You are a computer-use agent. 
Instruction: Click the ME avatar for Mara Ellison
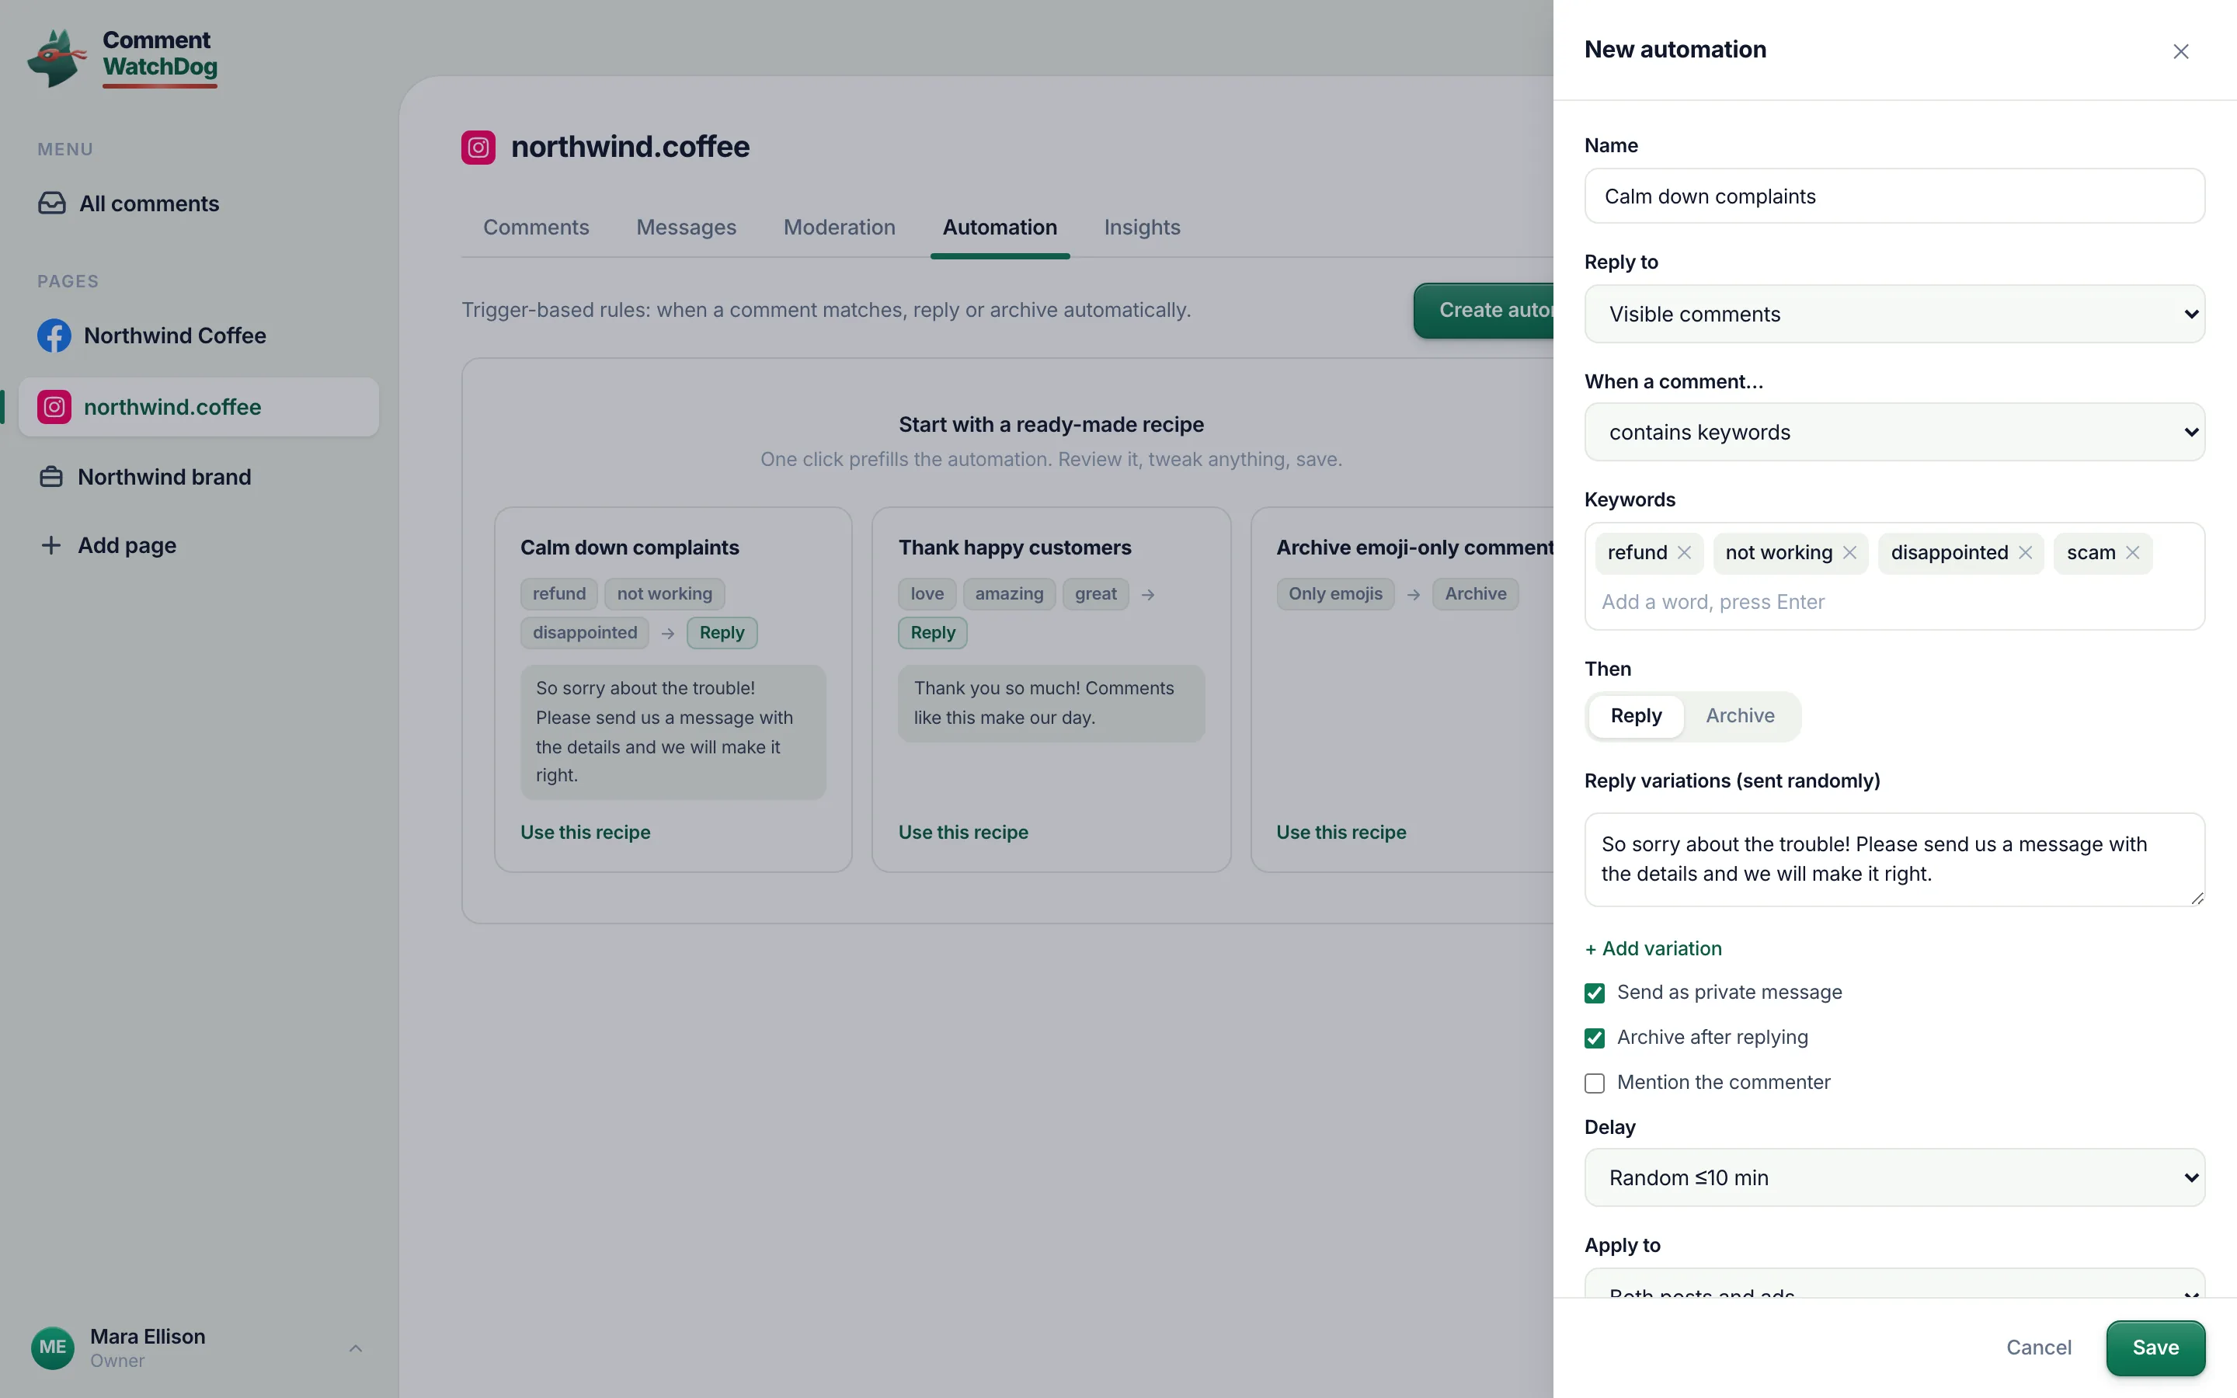point(53,1348)
